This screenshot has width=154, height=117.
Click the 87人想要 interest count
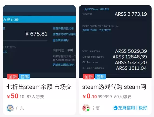point(35,97)
